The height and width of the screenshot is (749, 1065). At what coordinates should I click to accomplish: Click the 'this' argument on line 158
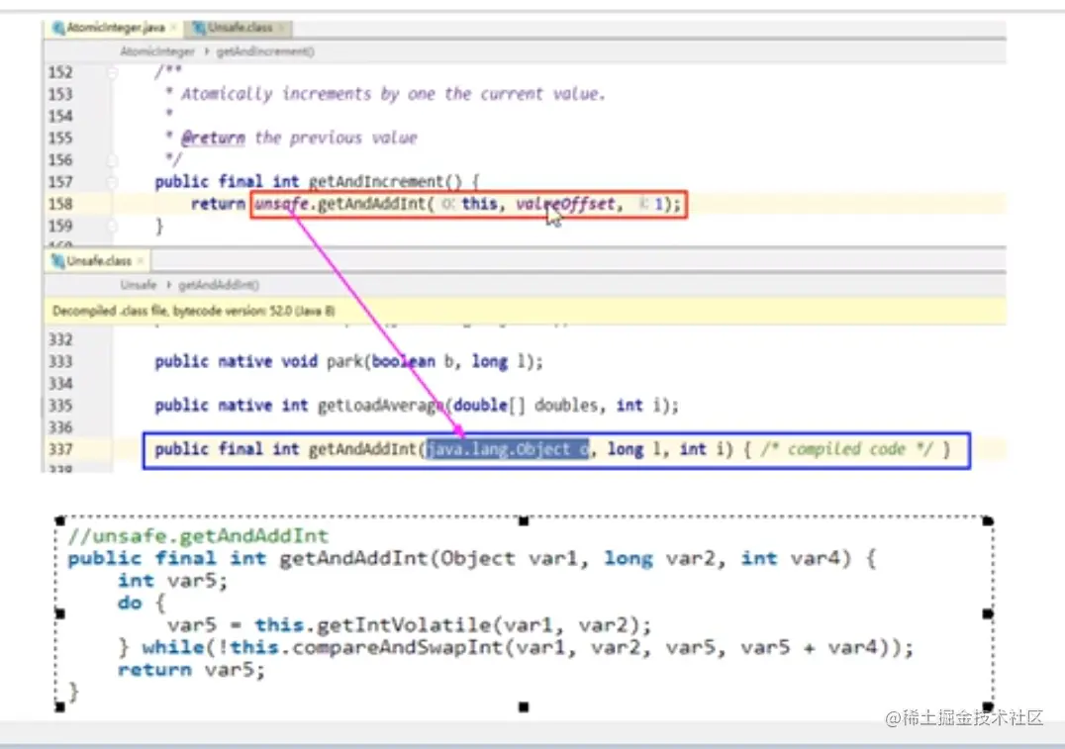pos(479,204)
